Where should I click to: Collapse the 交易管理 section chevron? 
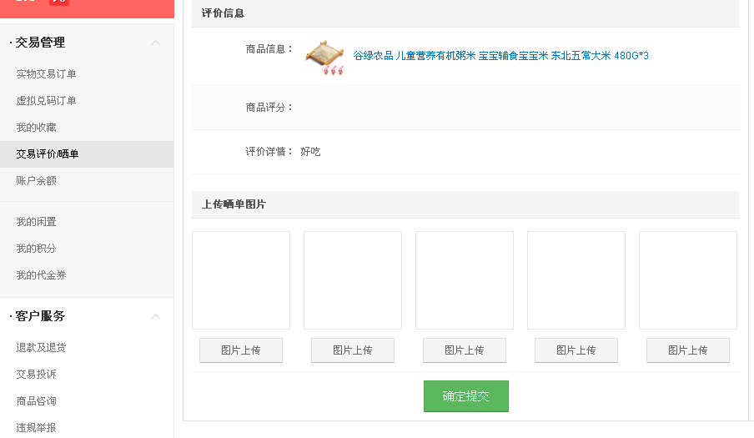click(x=155, y=43)
